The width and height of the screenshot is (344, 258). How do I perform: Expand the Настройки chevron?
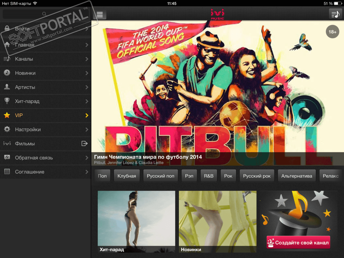87,129
